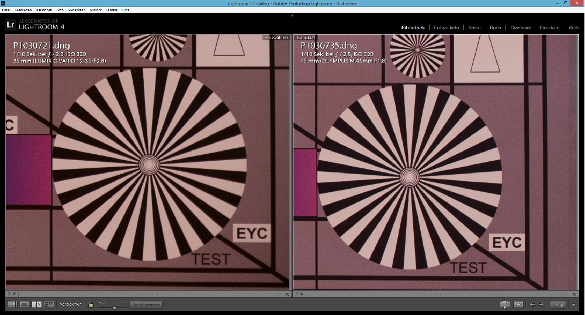Select the compare view (XY) icon
585x315 pixels.
[x=37, y=304]
